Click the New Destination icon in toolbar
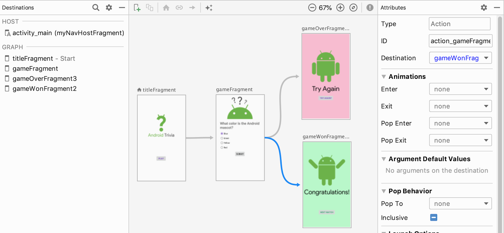The width and height of the screenshot is (504, 233). click(x=137, y=8)
